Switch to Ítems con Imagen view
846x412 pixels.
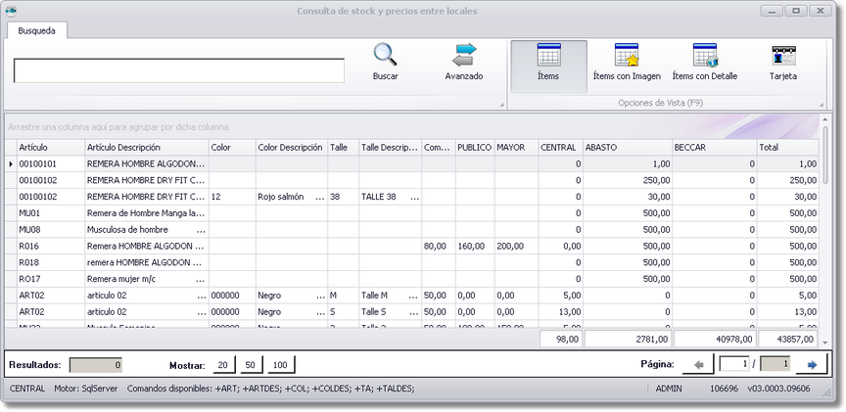pyautogui.click(x=627, y=55)
